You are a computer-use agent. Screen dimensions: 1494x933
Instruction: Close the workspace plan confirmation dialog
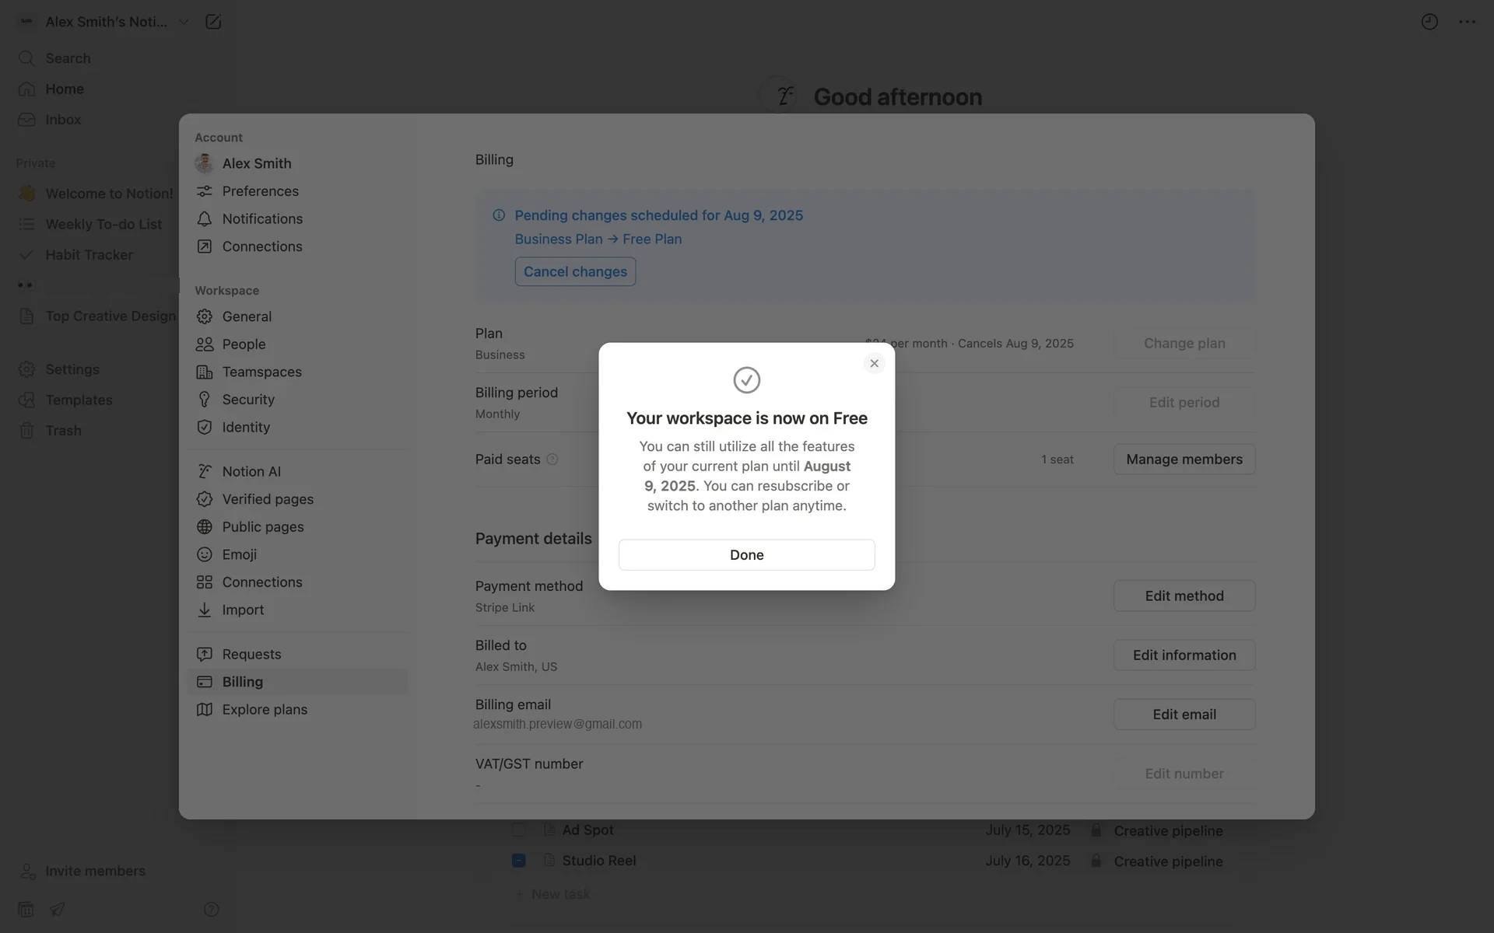pos(874,363)
